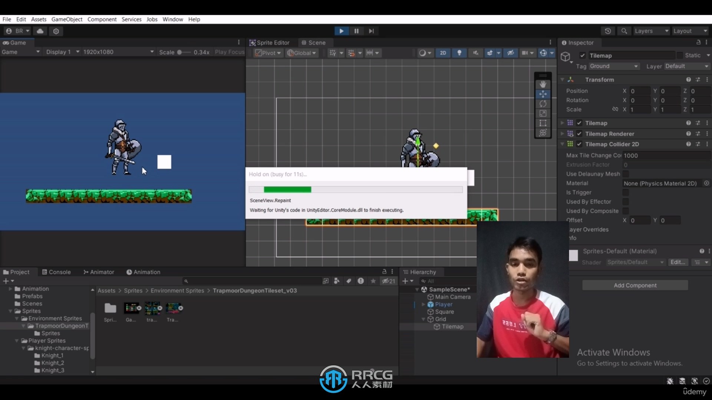The image size is (712, 400).
Task: Click the Step frame forward button
Action: click(371, 31)
